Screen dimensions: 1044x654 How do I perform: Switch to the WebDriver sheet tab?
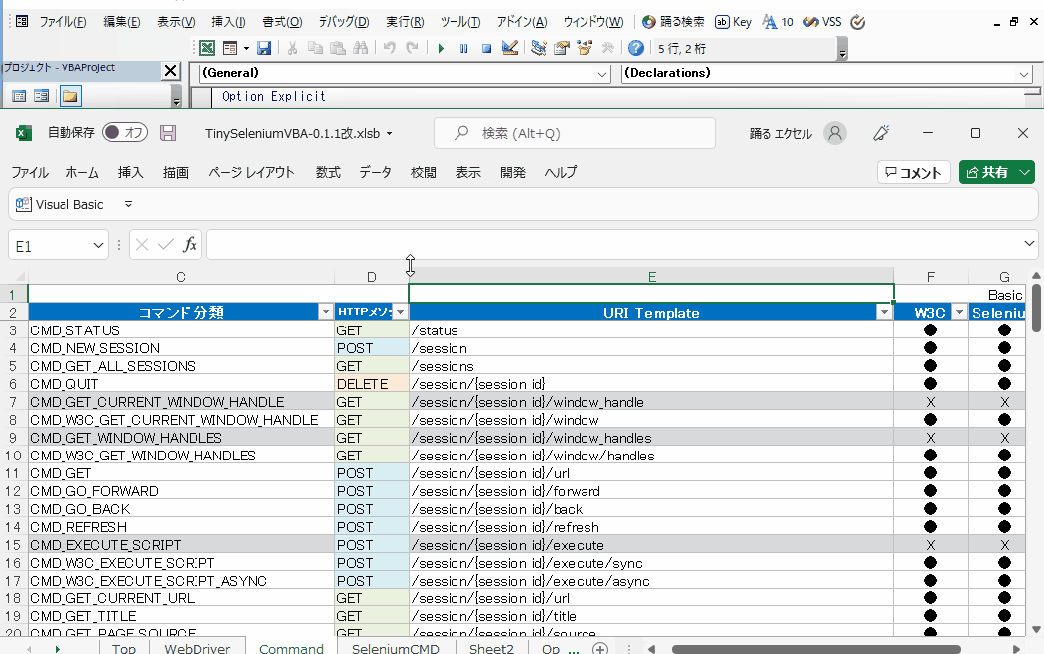pyautogui.click(x=197, y=648)
